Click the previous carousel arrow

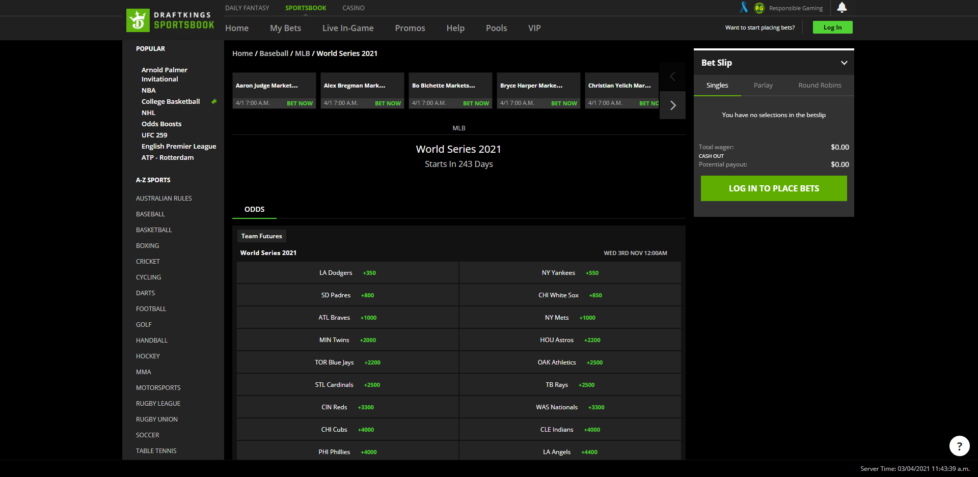click(673, 76)
